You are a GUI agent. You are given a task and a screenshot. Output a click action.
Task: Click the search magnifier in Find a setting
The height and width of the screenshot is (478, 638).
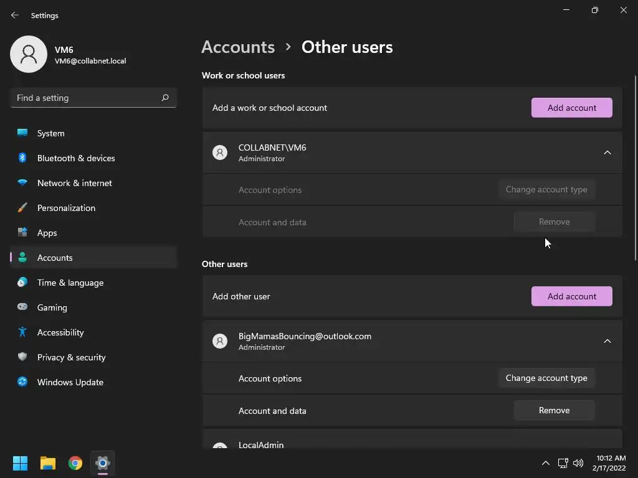click(165, 98)
